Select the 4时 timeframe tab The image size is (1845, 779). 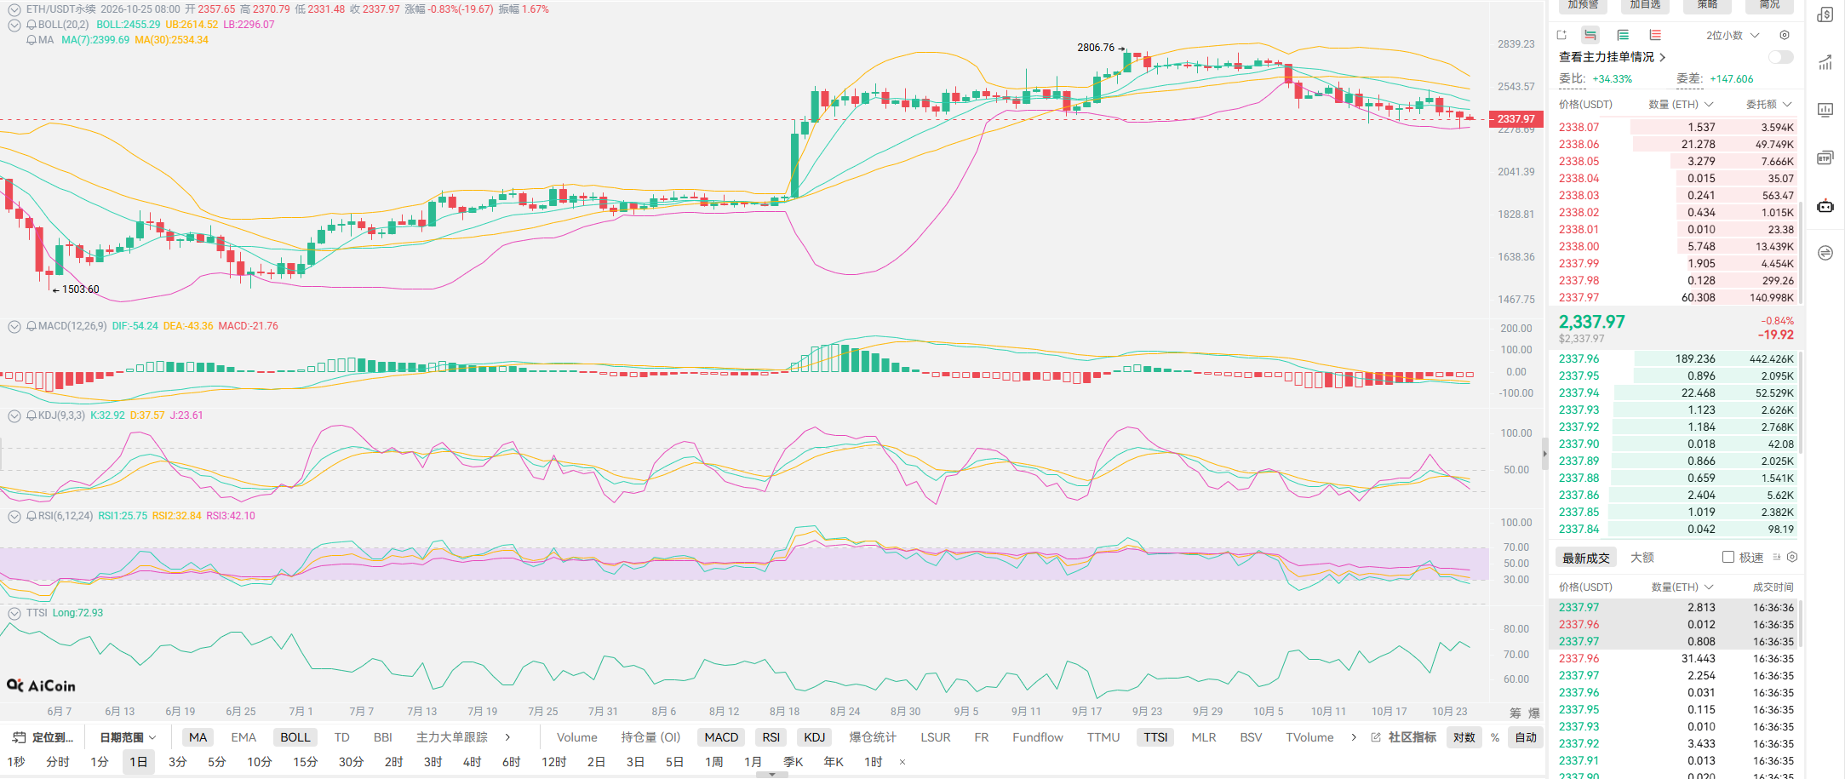point(472,762)
